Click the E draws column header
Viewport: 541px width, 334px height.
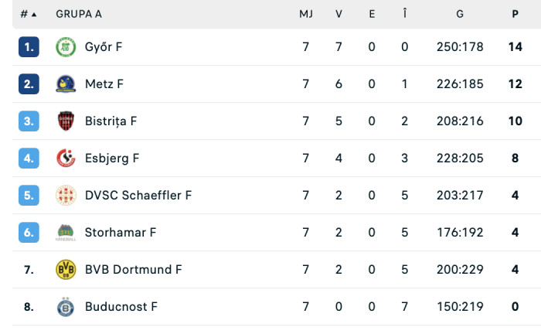point(372,14)
